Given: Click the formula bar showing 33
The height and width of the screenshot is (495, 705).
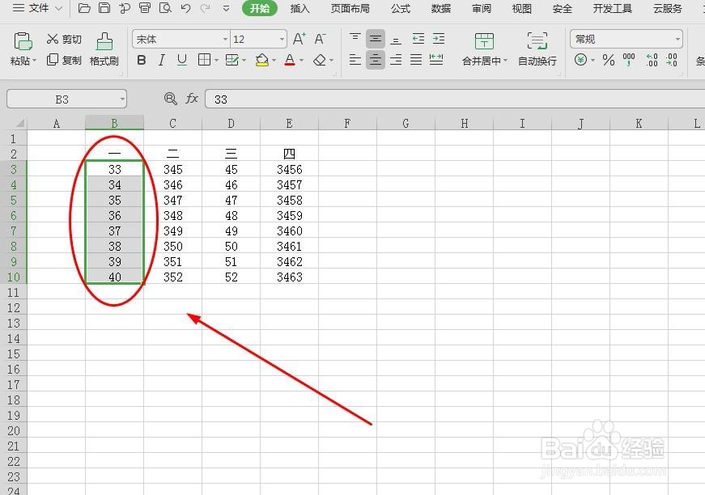Looking at the screenshot, I should 455,99.
